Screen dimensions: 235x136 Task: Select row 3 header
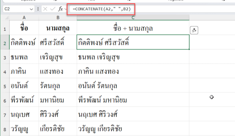click(5, 57)
